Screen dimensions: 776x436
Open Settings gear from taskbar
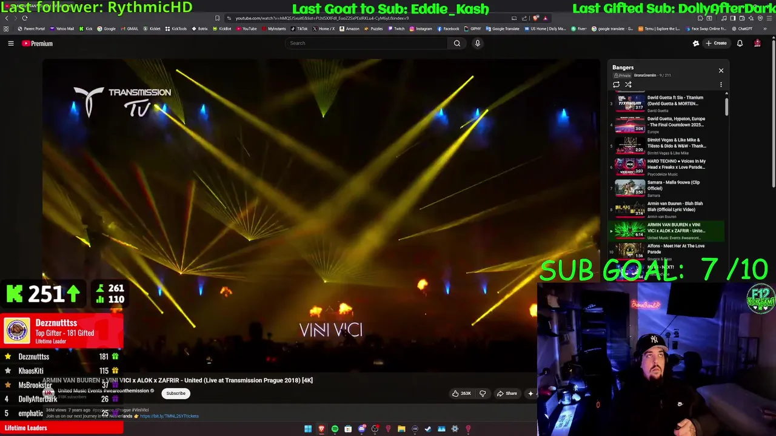click(x=455, y=429)
